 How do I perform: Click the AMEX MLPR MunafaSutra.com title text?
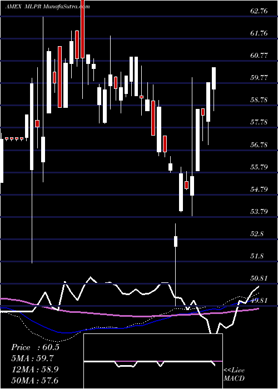coord(47,7)
